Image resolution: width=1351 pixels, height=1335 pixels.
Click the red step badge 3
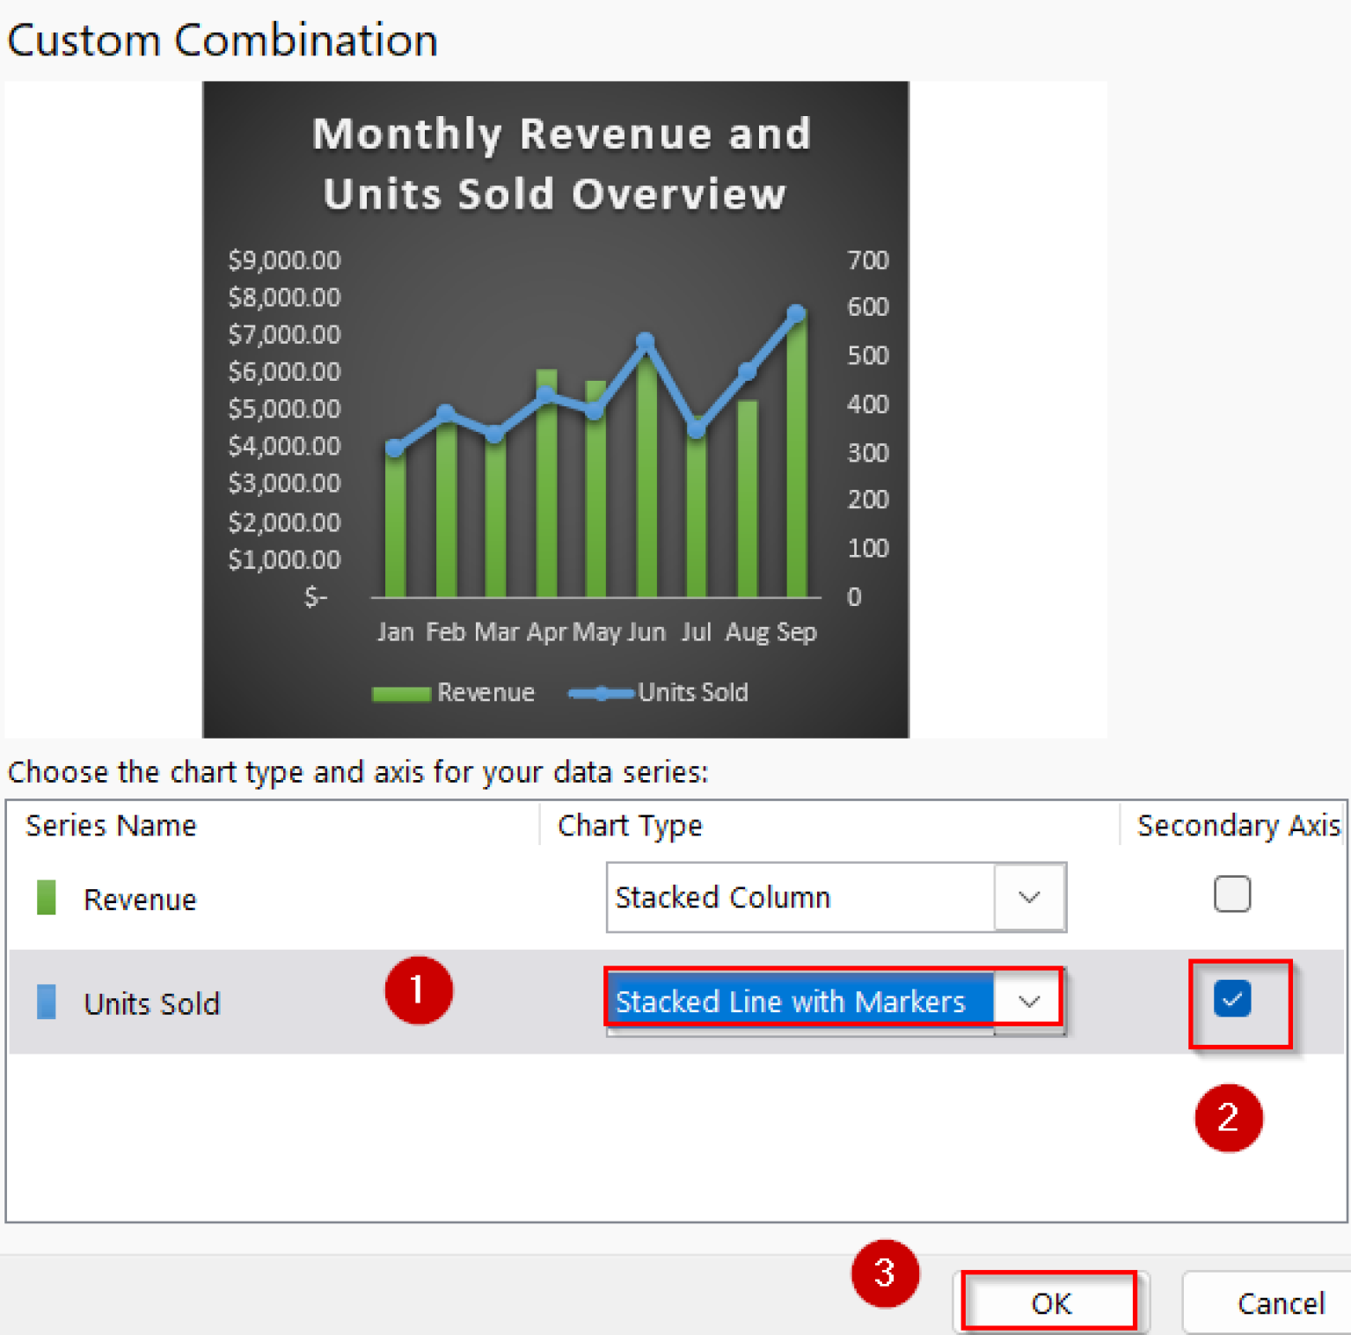point(886,1273)
